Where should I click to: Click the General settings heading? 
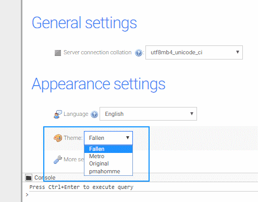pos(84,23)
